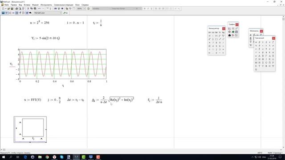Open the font size dropdown
This screenshot has width=285, height=160.
[141, 8]
